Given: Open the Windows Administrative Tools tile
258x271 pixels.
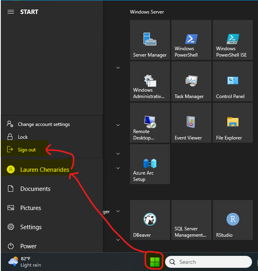Looking at the screenshot, I should pos(150,81).
